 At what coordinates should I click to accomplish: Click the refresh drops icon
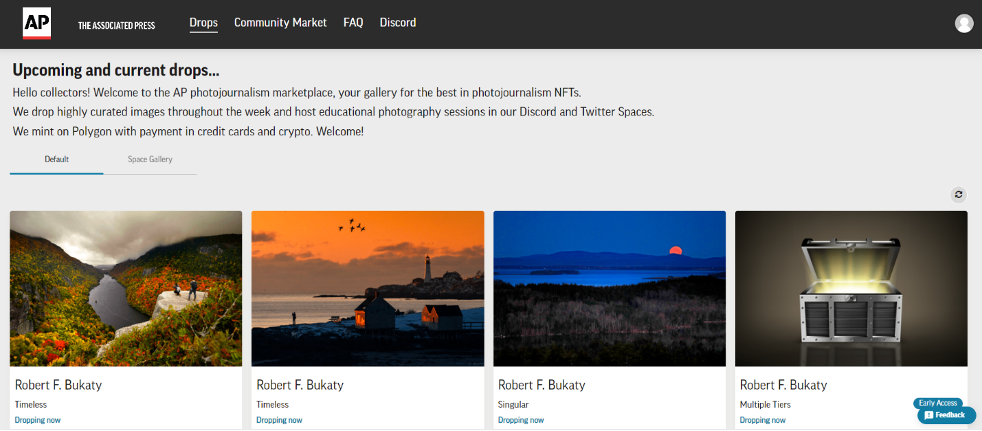tap(958, 195)
